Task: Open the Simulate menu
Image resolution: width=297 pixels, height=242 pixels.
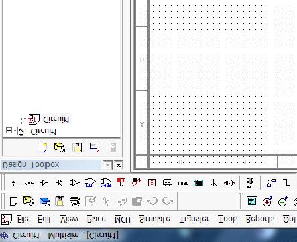Action: (155, 219)
